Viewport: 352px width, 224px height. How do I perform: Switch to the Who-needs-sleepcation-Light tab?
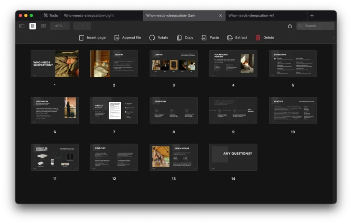pos(89,15)
